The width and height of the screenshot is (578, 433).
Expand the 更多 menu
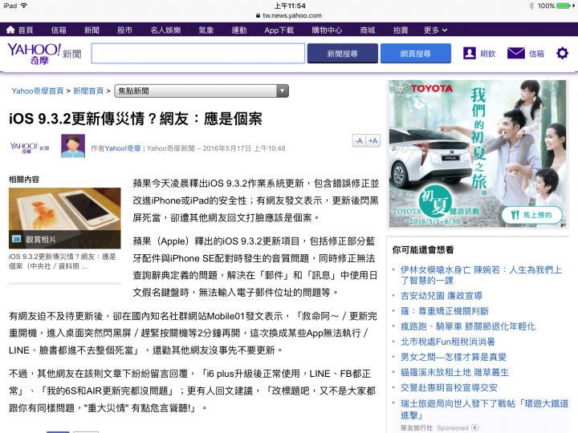[435, 30]
